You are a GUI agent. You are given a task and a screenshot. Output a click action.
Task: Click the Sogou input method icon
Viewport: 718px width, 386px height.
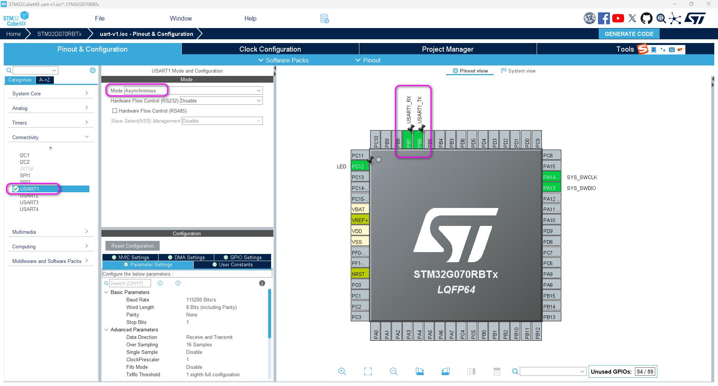[643, 49]
